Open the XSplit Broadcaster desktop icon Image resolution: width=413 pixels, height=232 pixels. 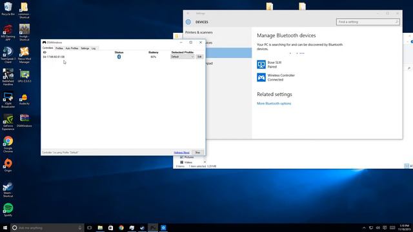(x=8, y=99)
